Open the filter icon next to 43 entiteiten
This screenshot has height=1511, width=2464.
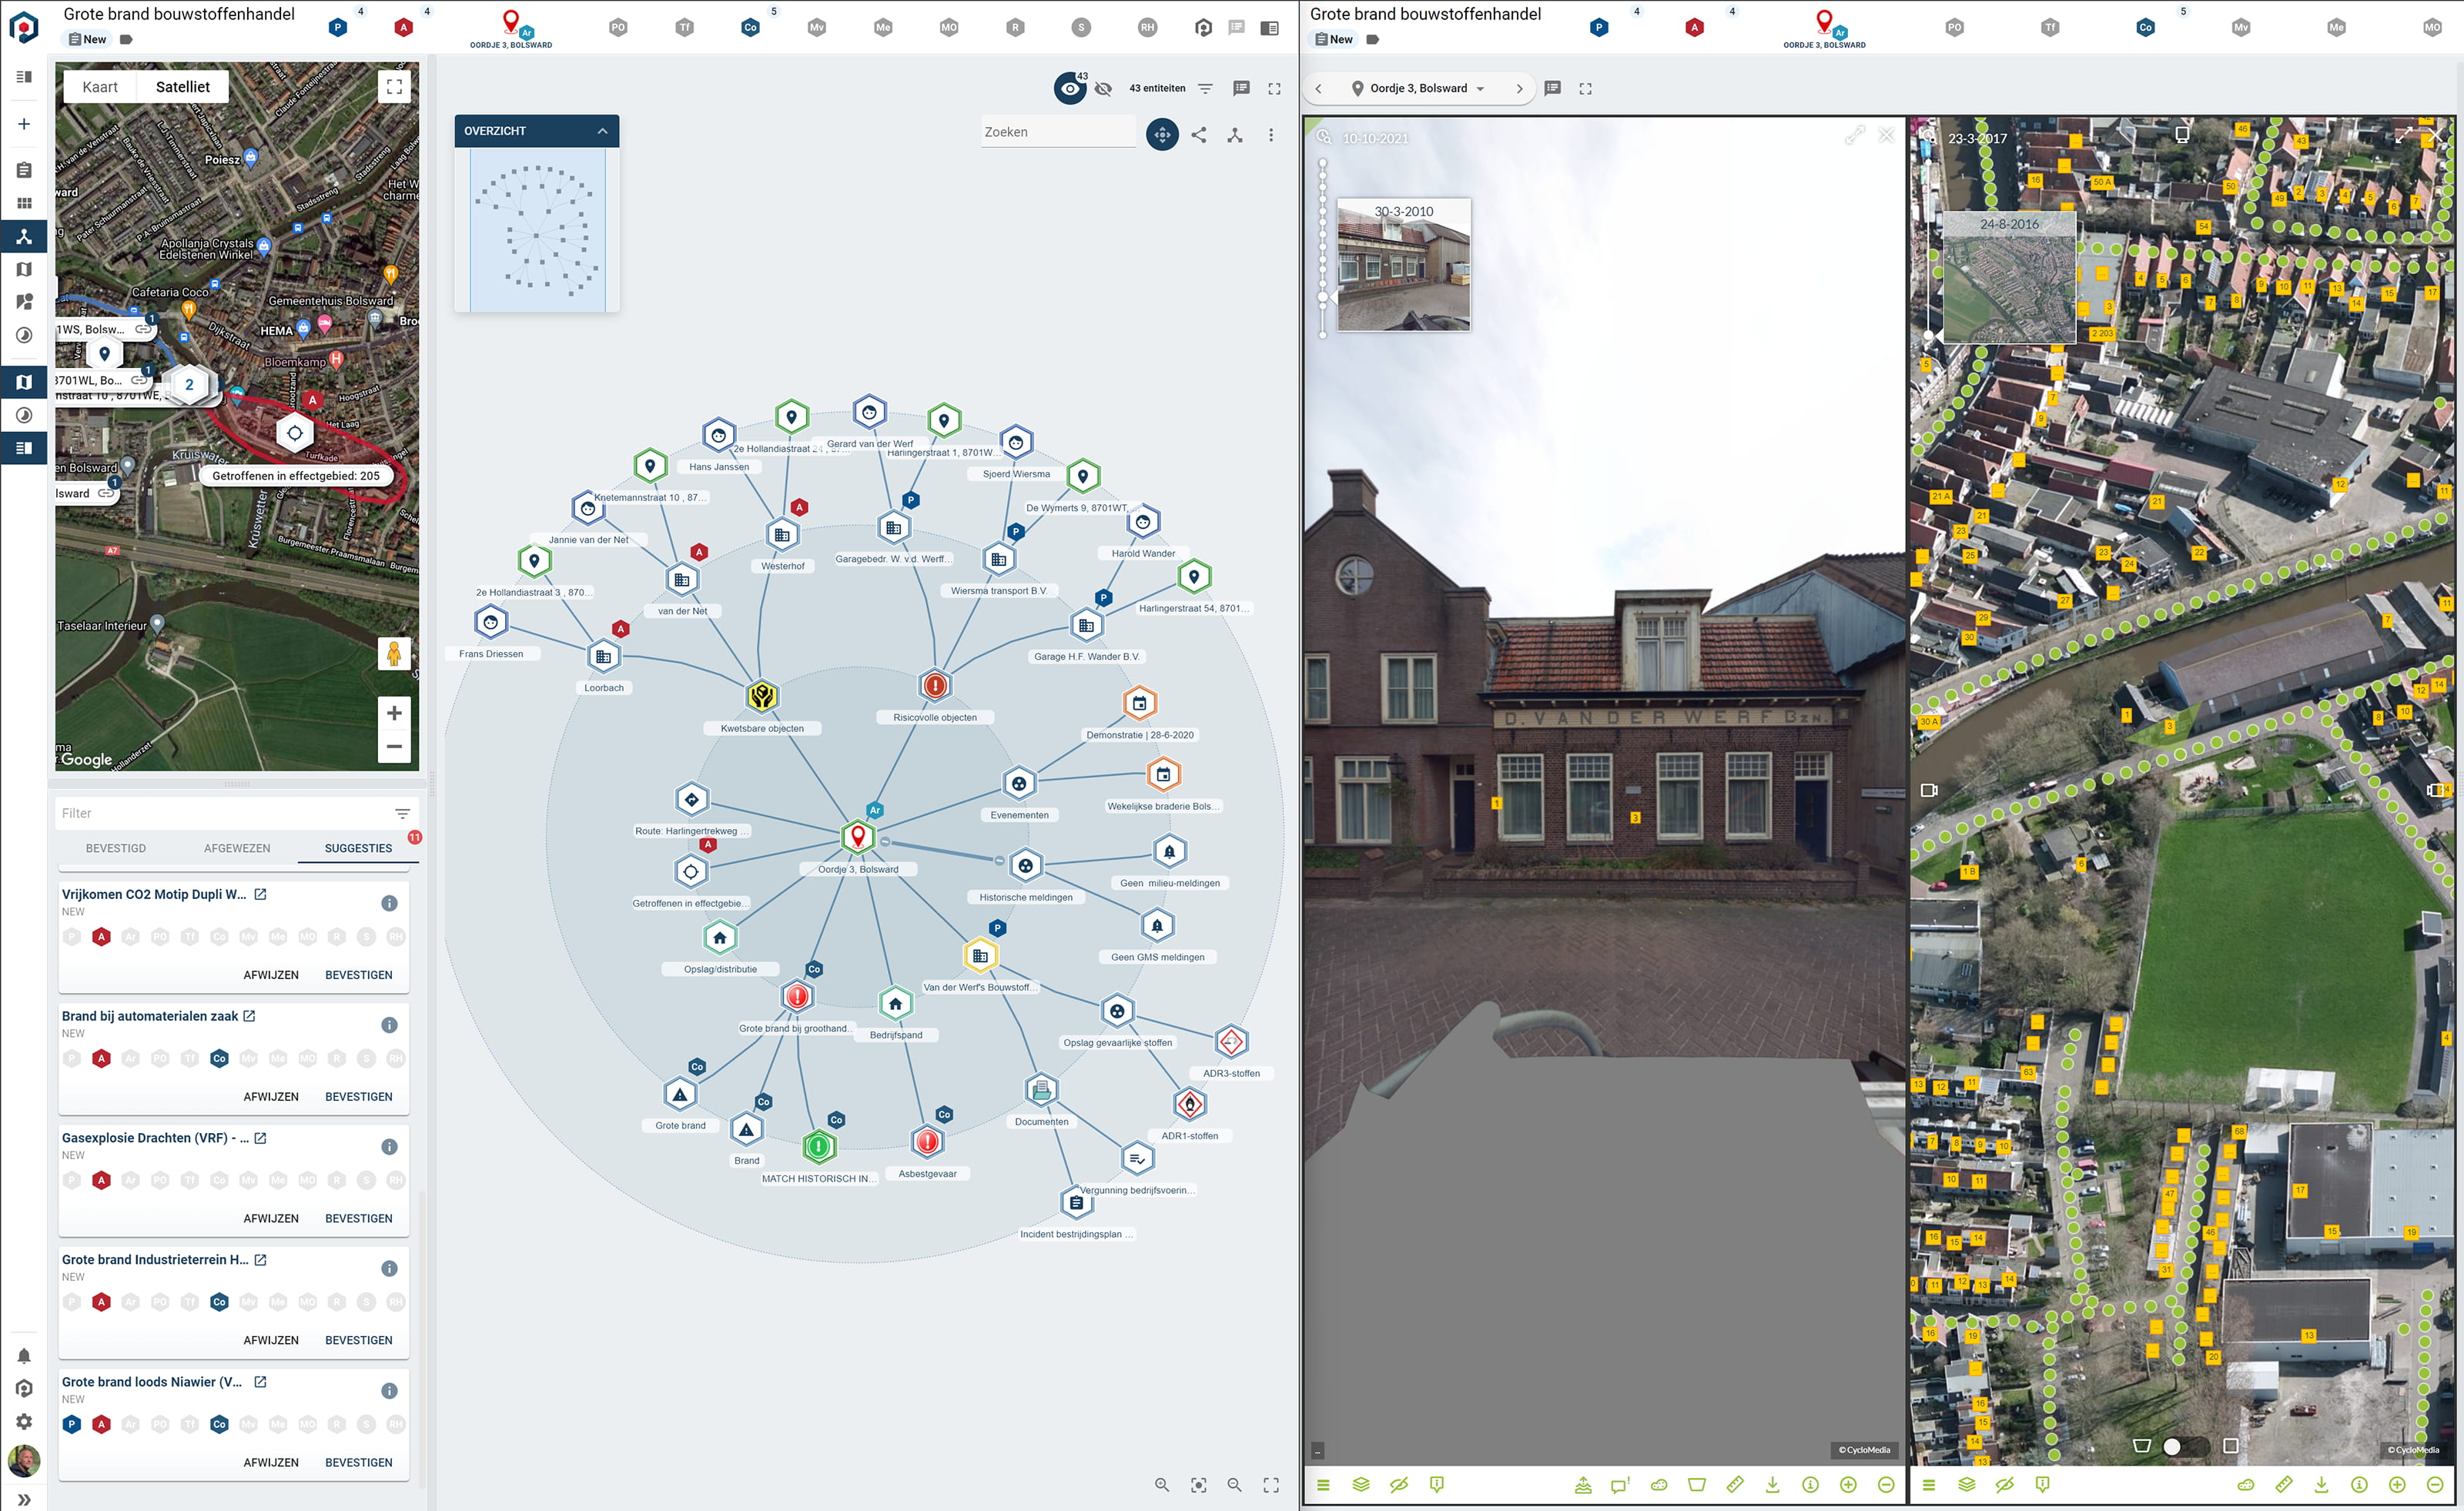[x=1205, y=88]
